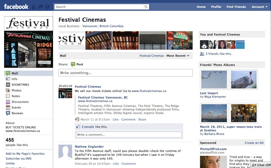Click Mathew Englander's avatar silhouette
The width and height of the screenshot is (271, 168).
65,151
